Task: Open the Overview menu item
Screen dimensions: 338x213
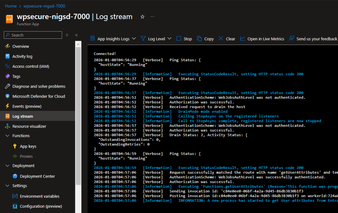Action: (x=20, y=46)
